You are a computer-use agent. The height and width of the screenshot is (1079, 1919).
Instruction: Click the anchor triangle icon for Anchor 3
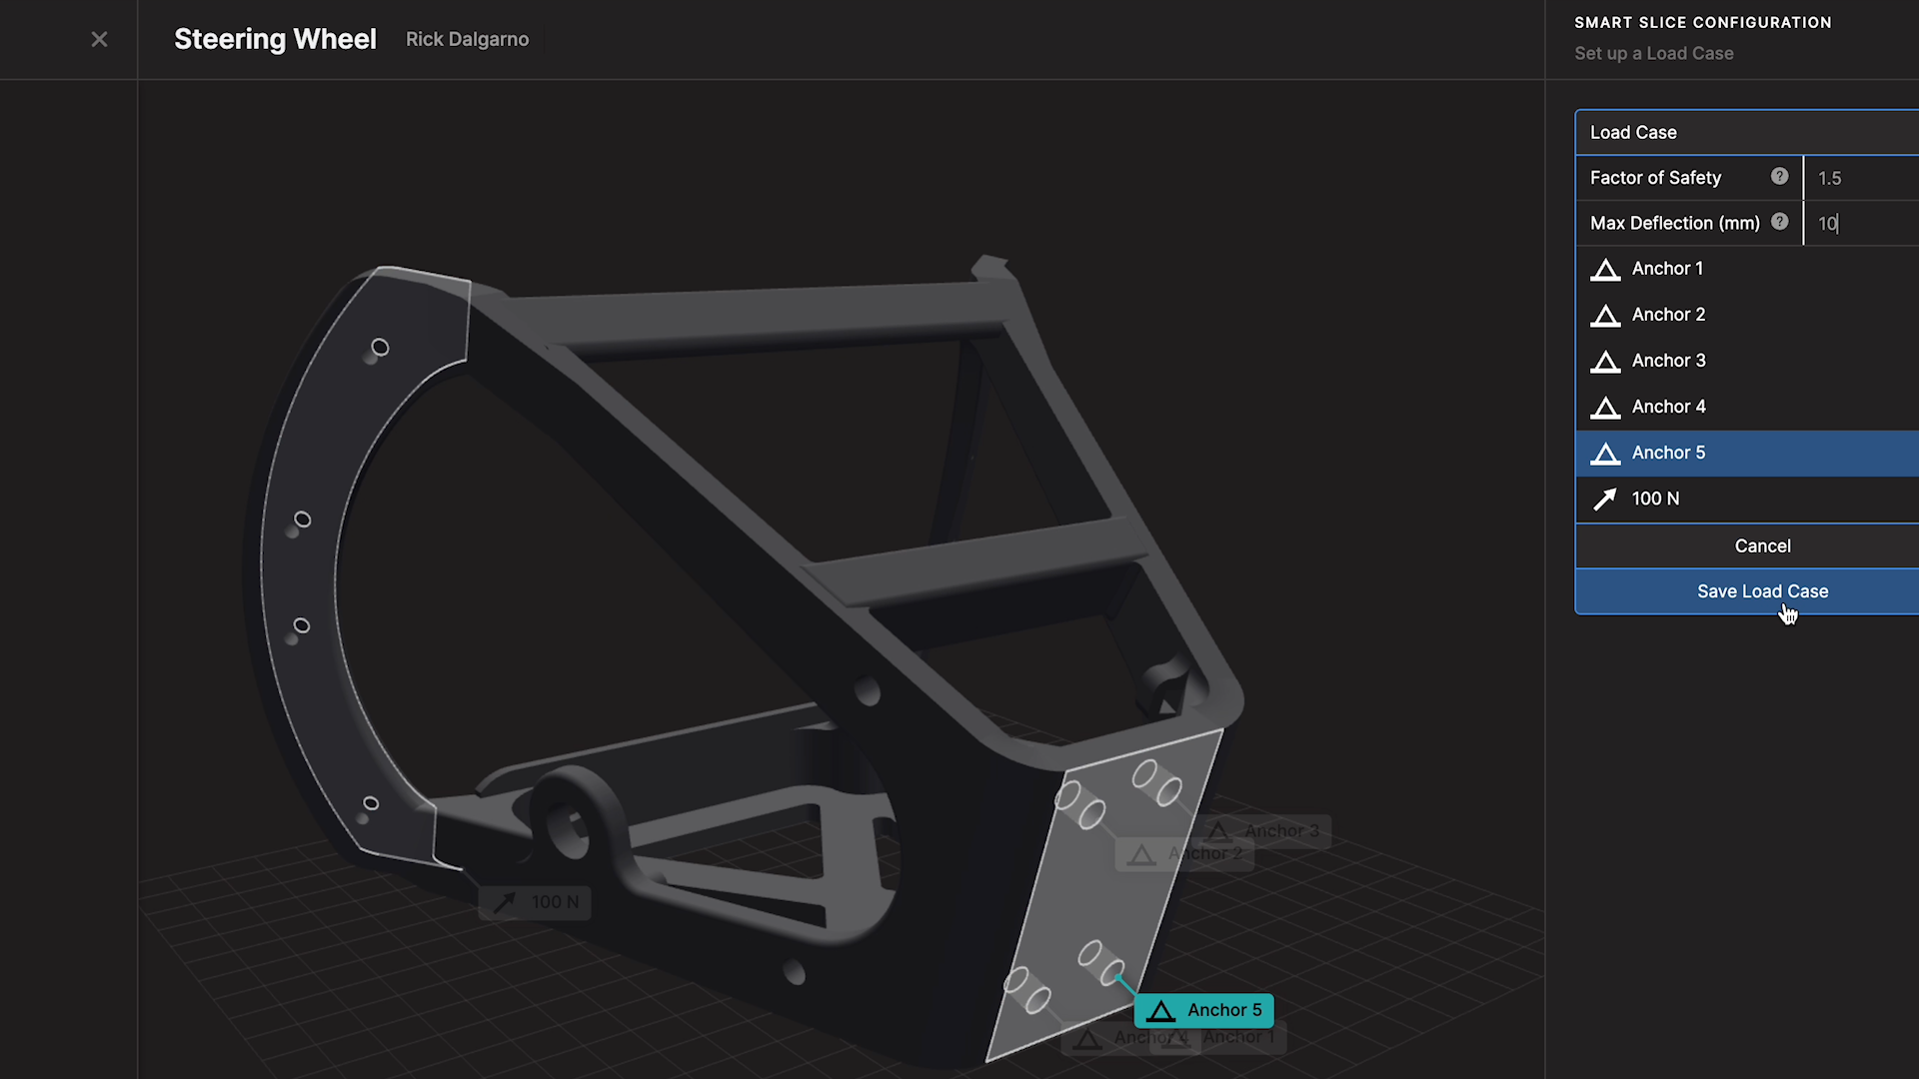coord(1606,361)
